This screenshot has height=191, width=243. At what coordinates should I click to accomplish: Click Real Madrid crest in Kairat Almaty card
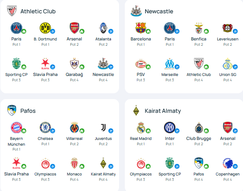tap(141, 127)
